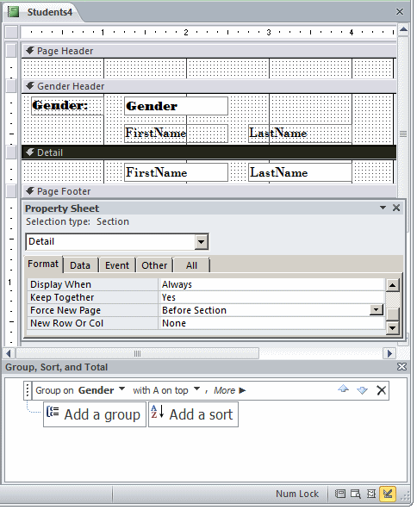The image size is (417, 510).
Task: Click Add a sort button
Action: (x=193, y=414)
